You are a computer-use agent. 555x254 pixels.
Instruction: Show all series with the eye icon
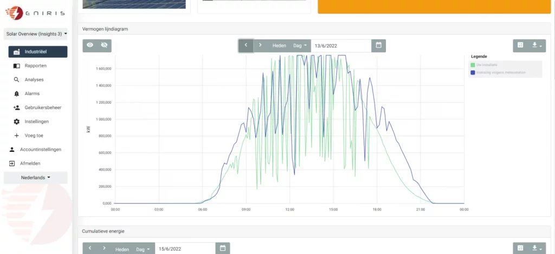pos(90,45)
